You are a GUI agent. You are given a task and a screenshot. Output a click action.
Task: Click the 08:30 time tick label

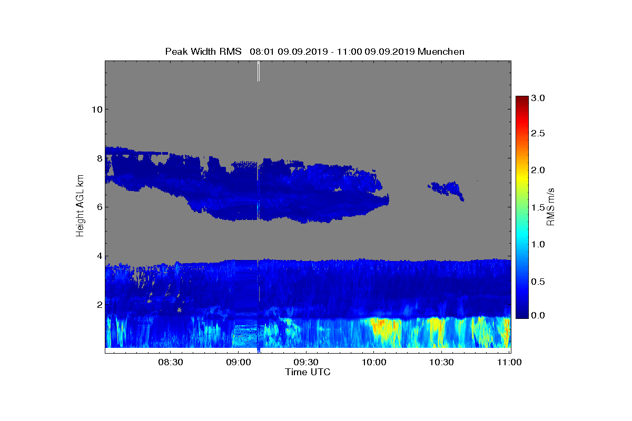click(x=171, y=362)
